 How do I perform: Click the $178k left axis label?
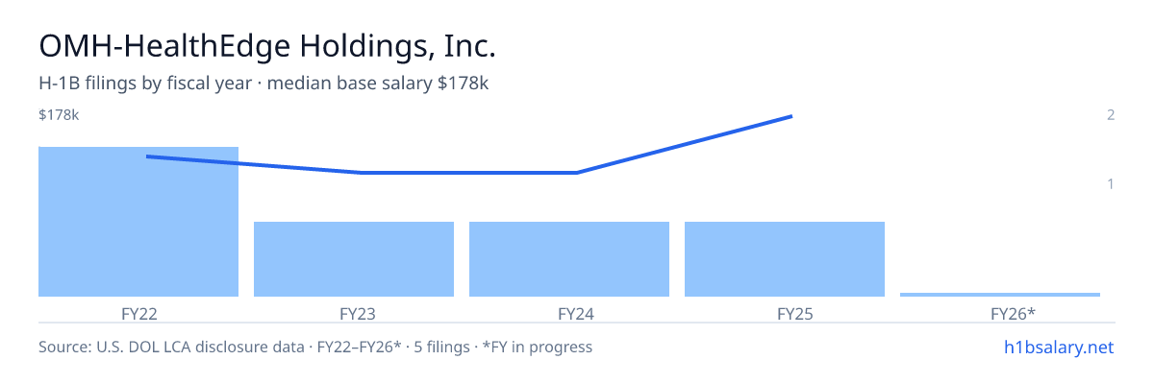pos(59,115)
